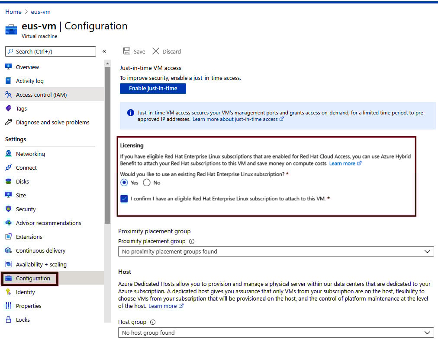Click the sidebar scroll up arrow
This screenshot has width=438, height=339.
tap(107, 63)
